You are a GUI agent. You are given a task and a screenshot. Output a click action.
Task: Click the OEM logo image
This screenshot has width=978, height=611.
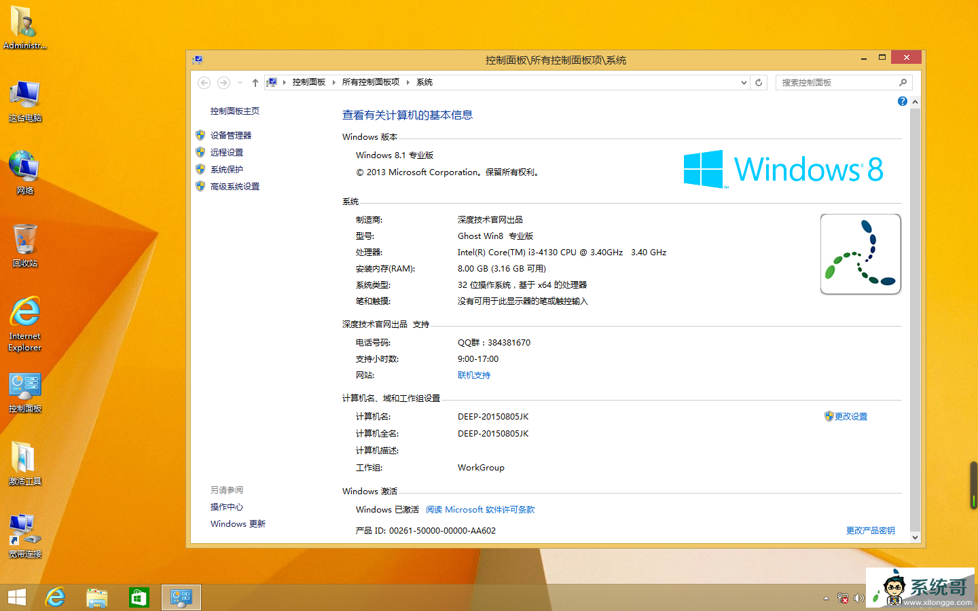861,254
